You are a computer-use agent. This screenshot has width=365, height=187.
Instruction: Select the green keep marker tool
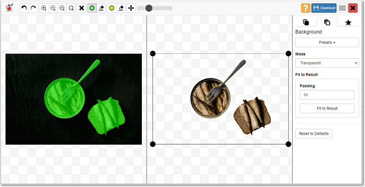pos(92,8)
